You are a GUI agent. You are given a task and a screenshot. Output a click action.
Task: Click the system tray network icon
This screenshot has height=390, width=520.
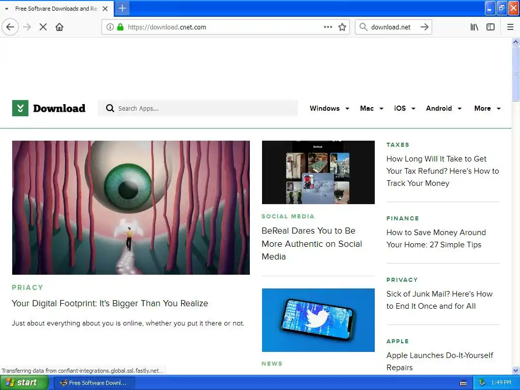click(x=482, y=382)
